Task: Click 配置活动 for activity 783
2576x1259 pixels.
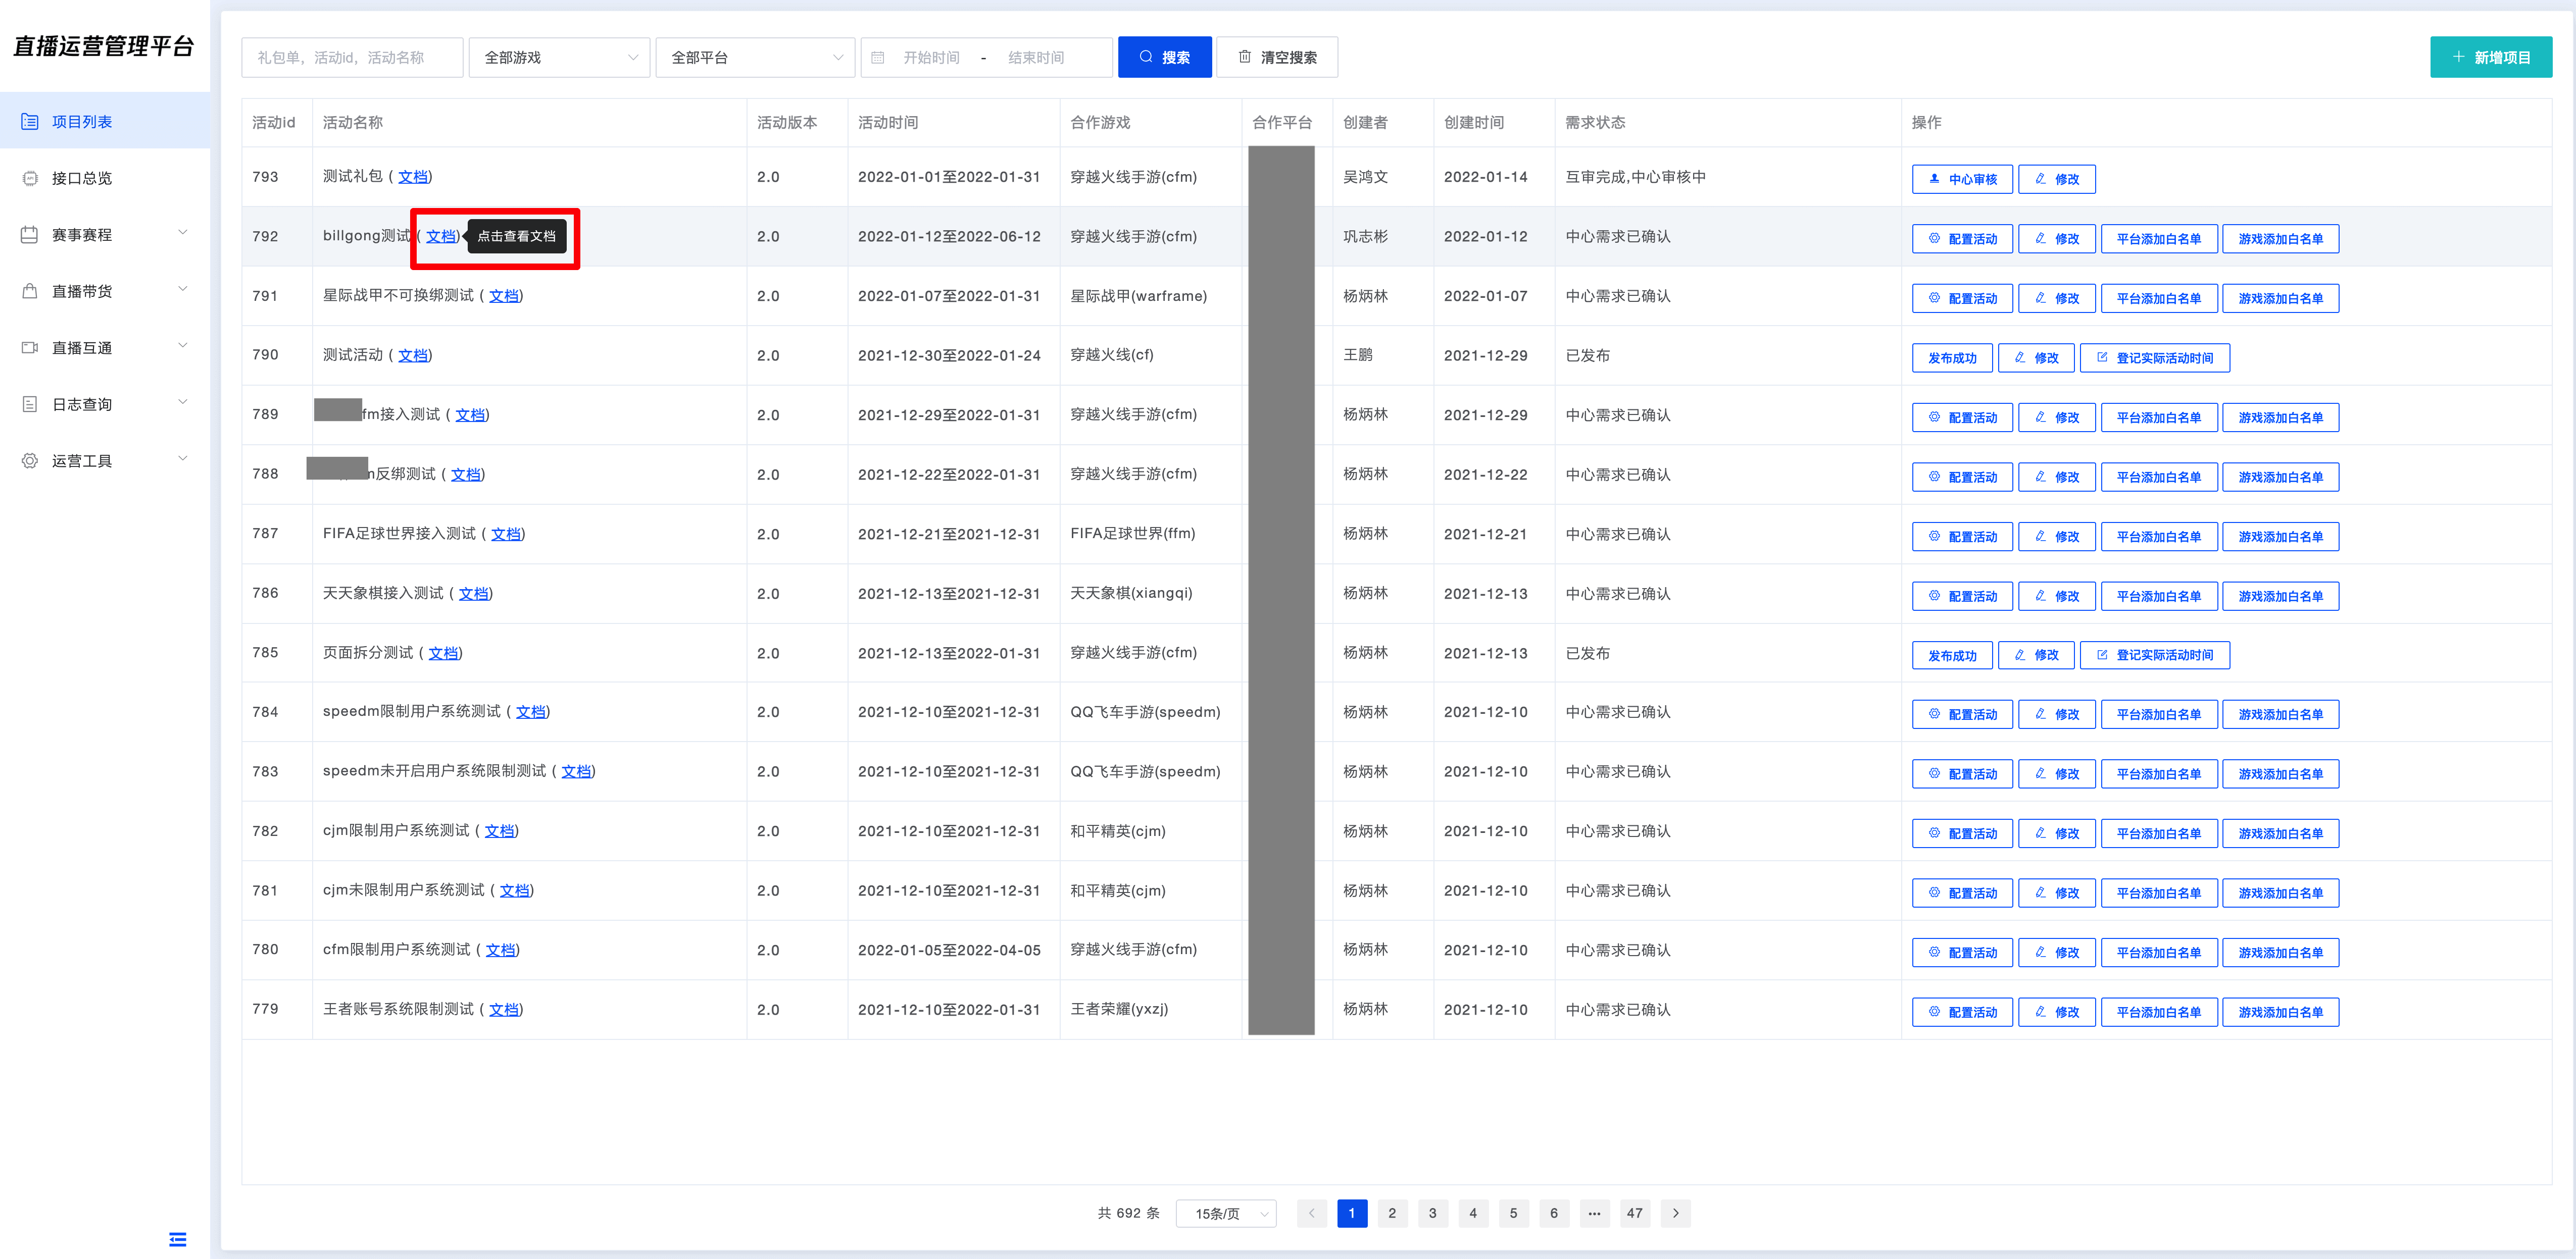Action: coord(1962,774)
